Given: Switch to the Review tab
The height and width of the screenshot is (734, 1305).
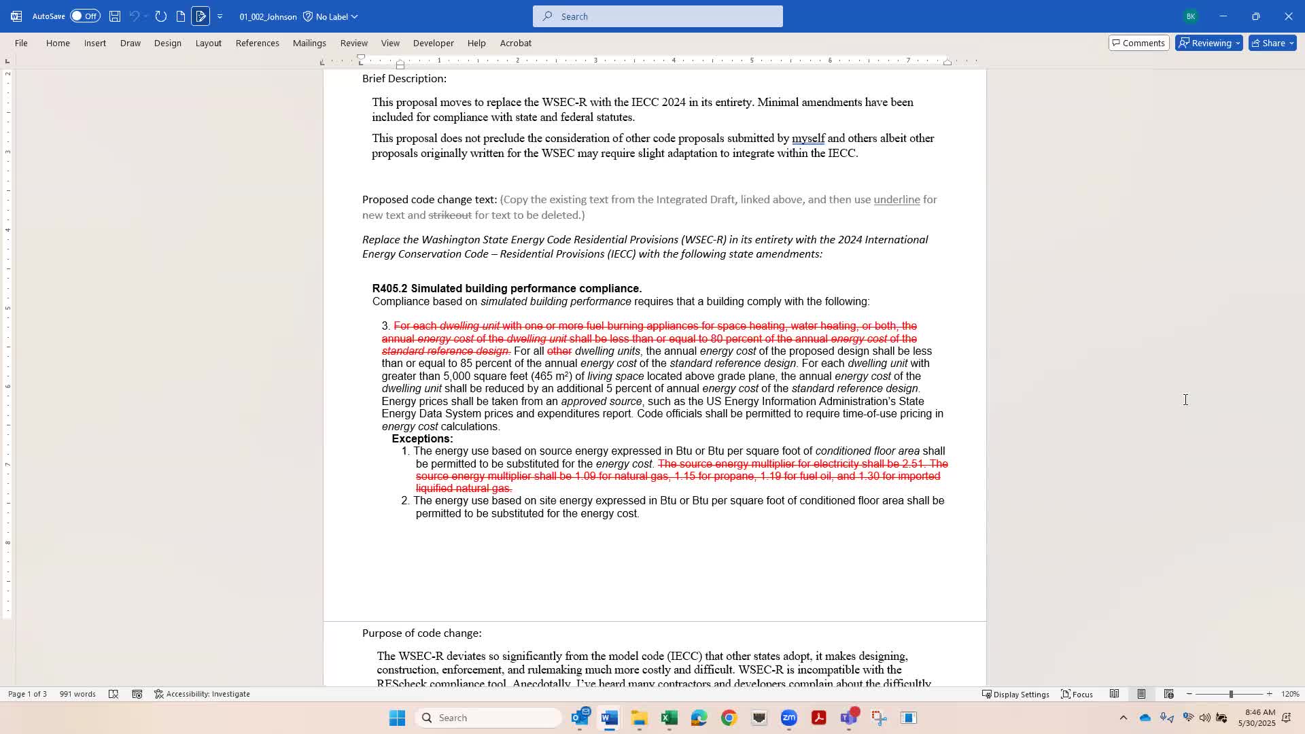Looking at the screenshot, I should tap(354, 43).
